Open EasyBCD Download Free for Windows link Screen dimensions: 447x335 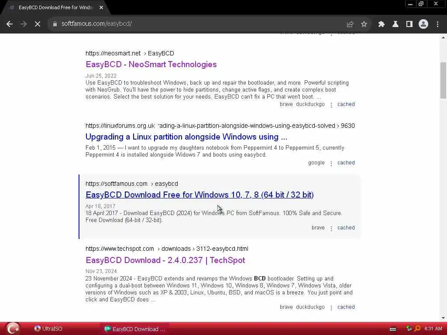(x=199, y=195)
